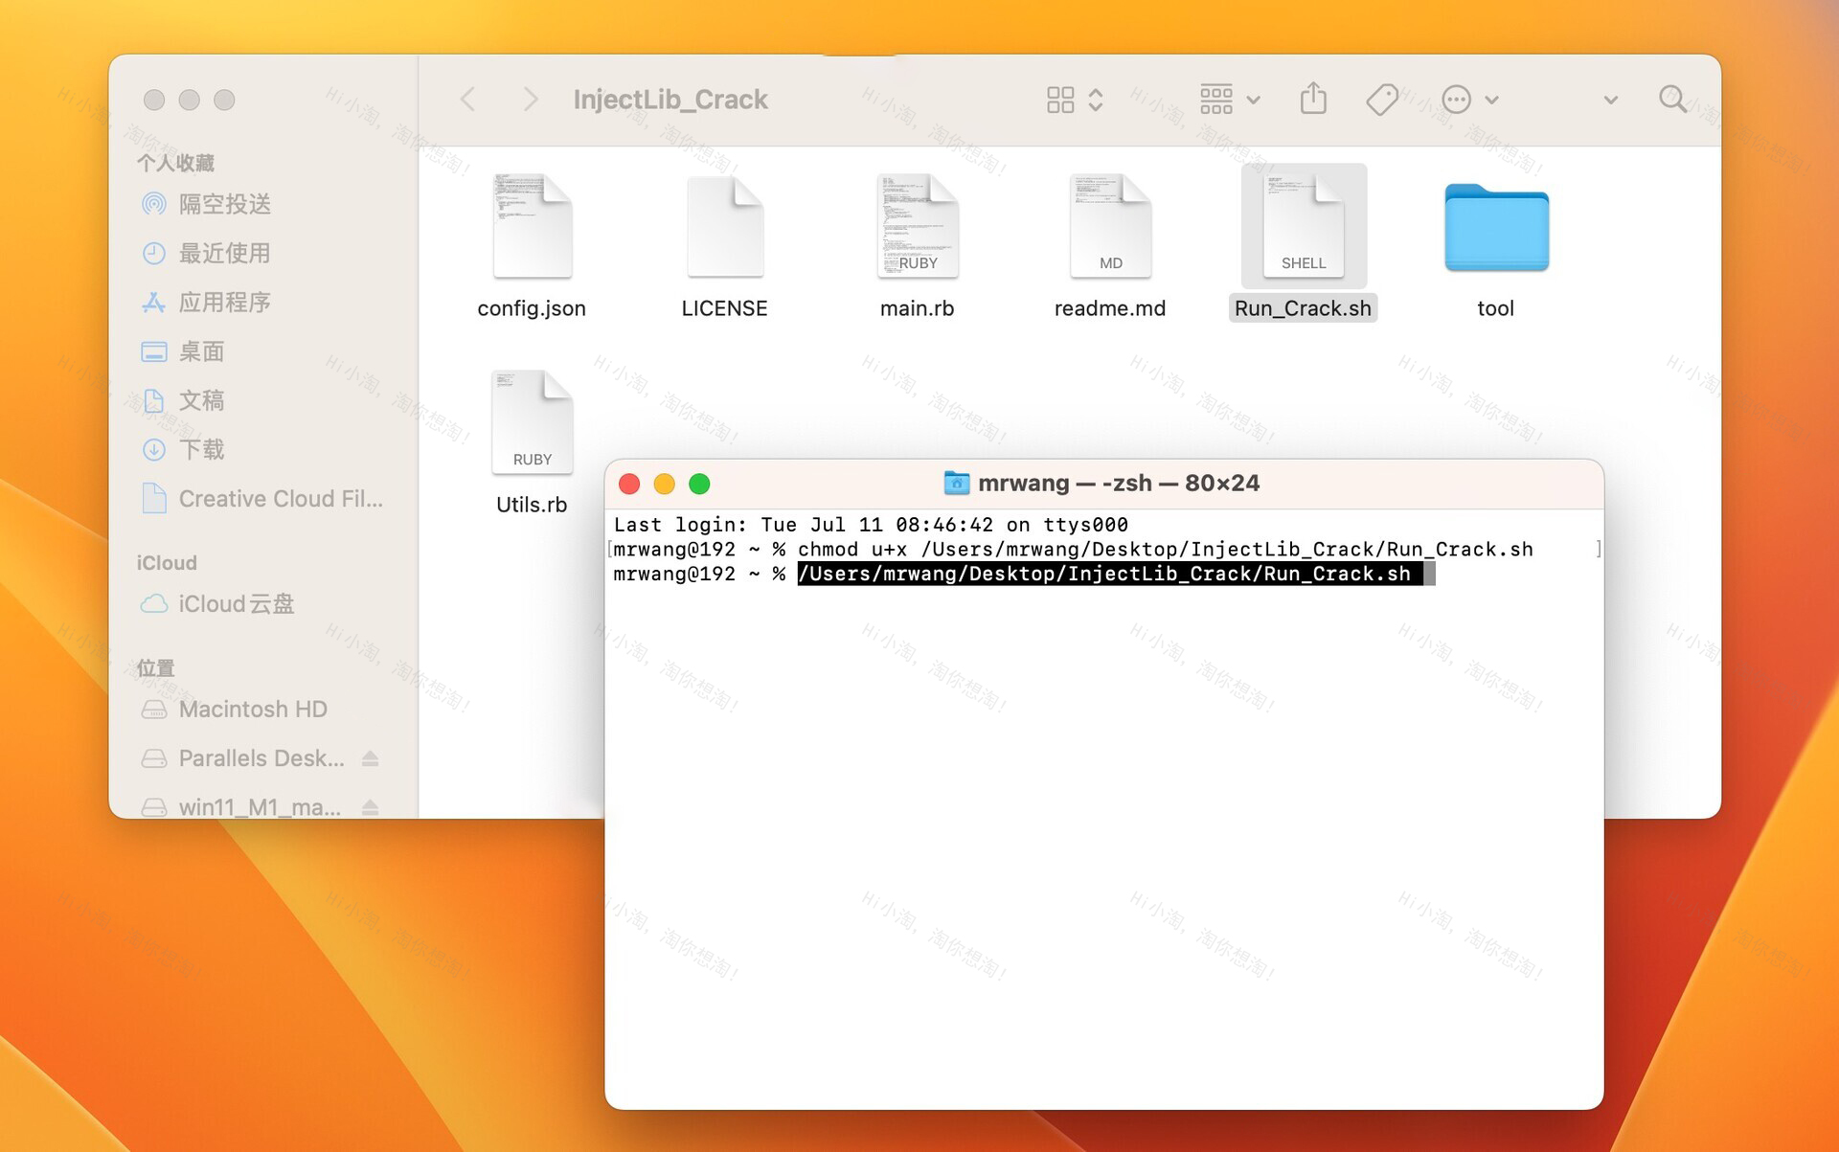Click the main.rb filename label
This screenshot has width=1839, height=1152.
coord(917,308)
